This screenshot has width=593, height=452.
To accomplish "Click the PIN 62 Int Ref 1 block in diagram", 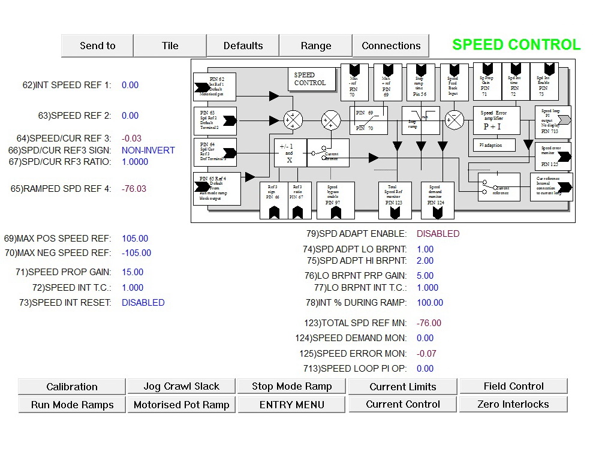I will [215, 87].
